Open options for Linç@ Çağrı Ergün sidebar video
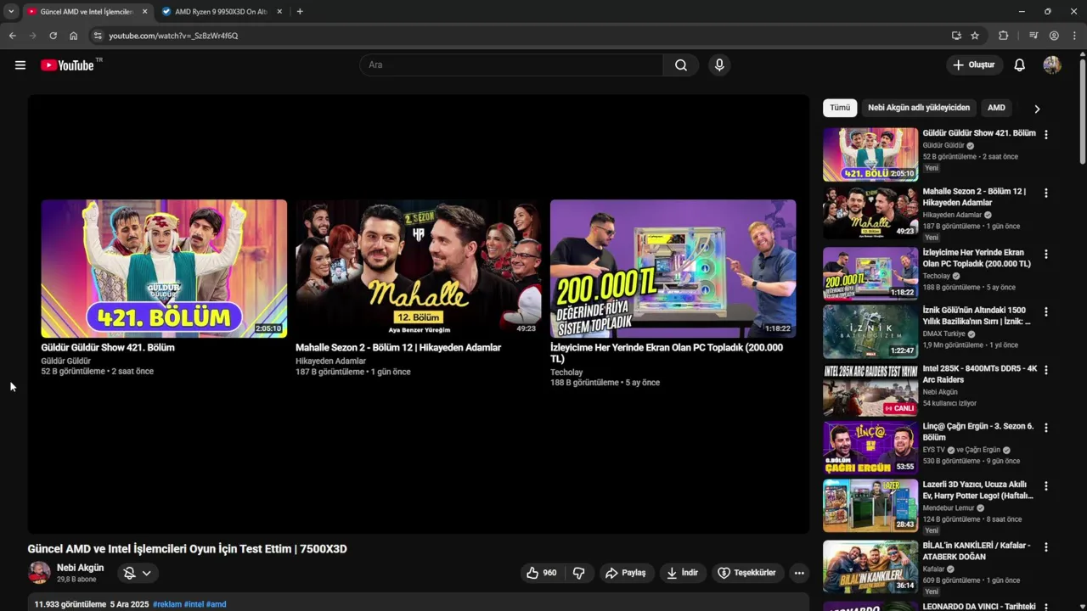The image size is (1087, 611). 1046,428
